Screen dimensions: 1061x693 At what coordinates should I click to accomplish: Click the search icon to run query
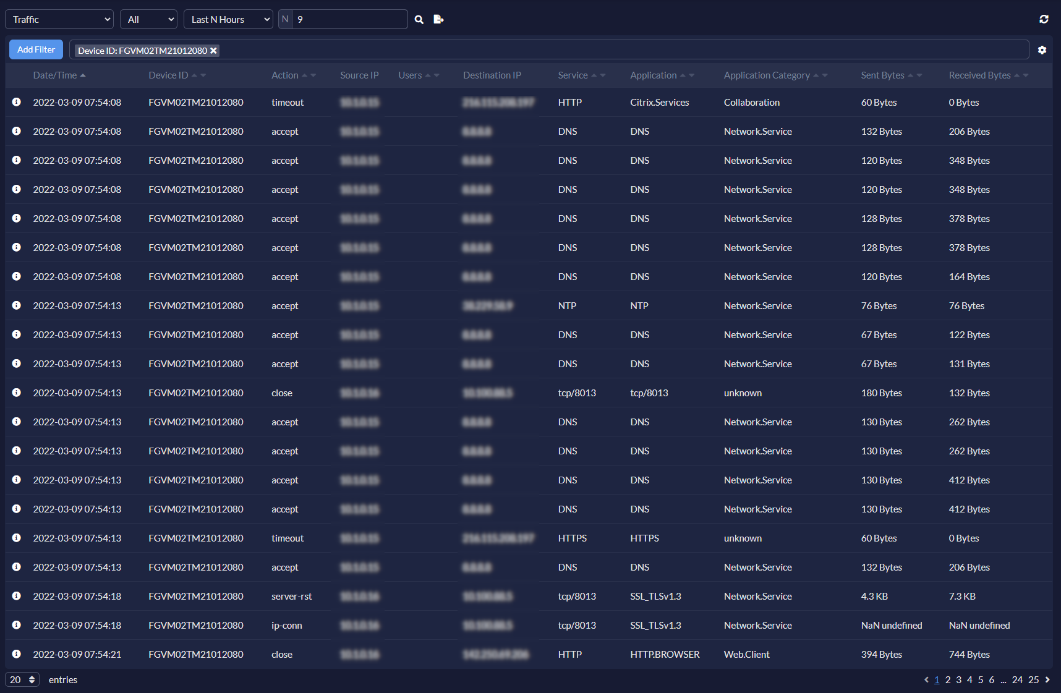pyautogui.click(x=419, y=19)
